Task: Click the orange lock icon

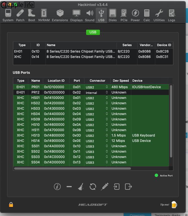Action: [11, 205]
